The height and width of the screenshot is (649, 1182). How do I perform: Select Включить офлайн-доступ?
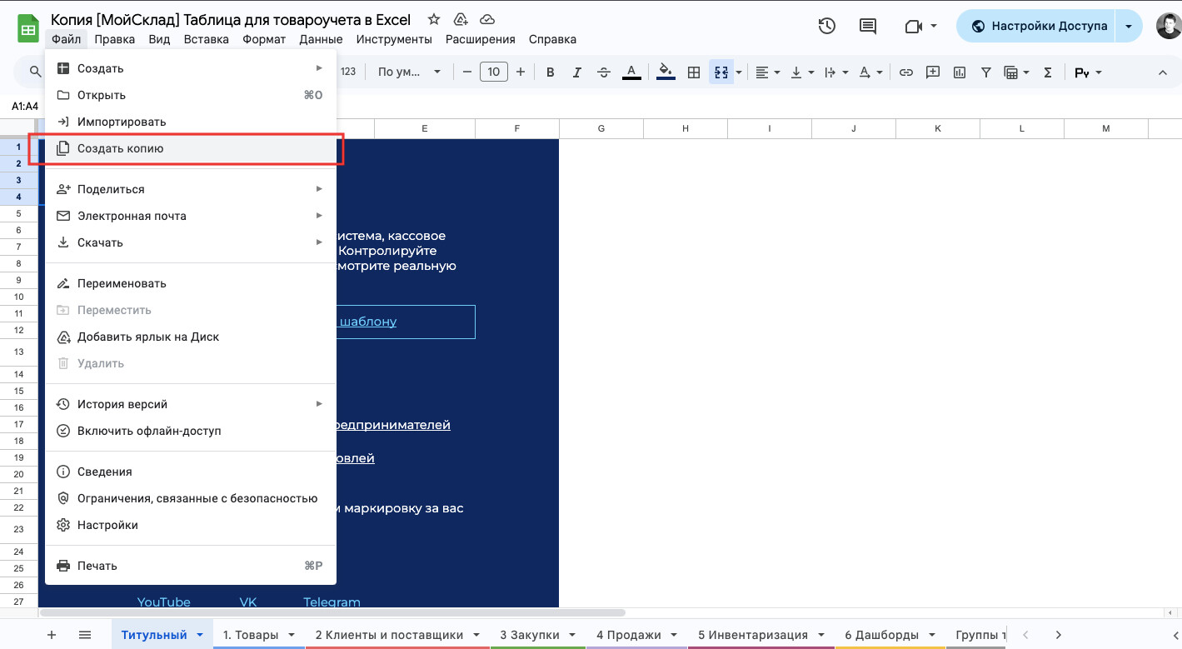pos(190,431)
